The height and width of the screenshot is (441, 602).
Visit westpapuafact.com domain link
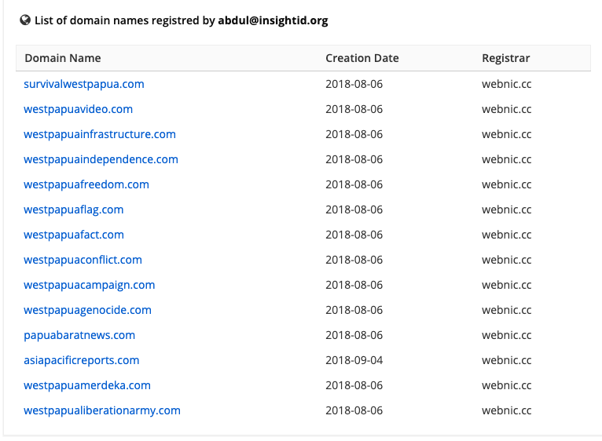tap(74, 235)
